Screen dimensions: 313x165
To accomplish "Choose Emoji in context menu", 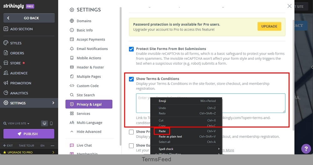I will coord(186,101).
